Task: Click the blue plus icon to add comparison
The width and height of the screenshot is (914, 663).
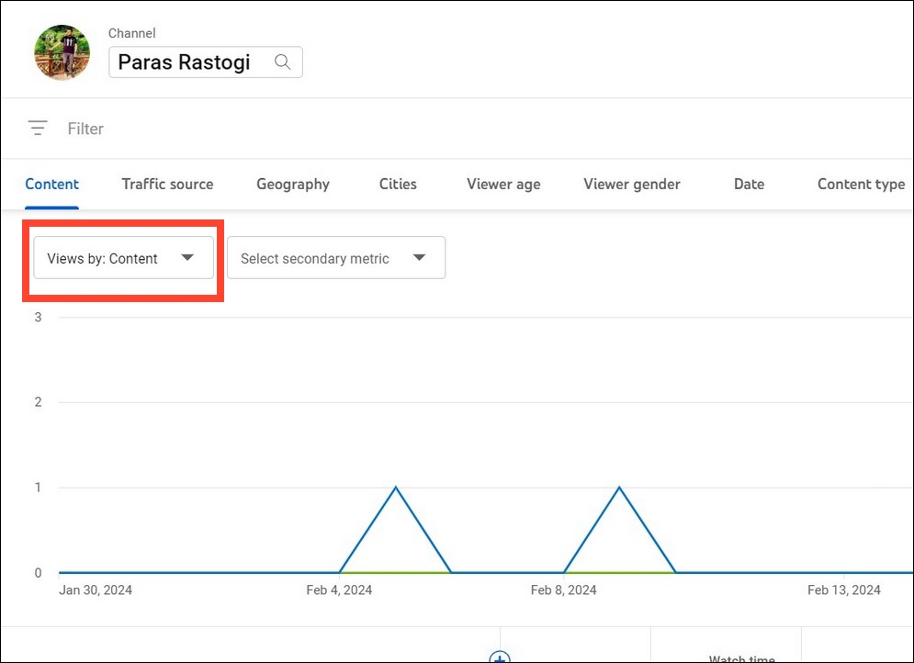Action: (500, 658)
